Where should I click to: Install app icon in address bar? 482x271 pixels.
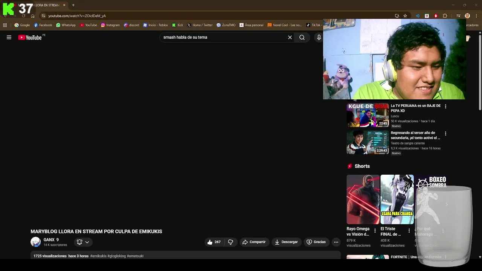click(x=397, y=16)
